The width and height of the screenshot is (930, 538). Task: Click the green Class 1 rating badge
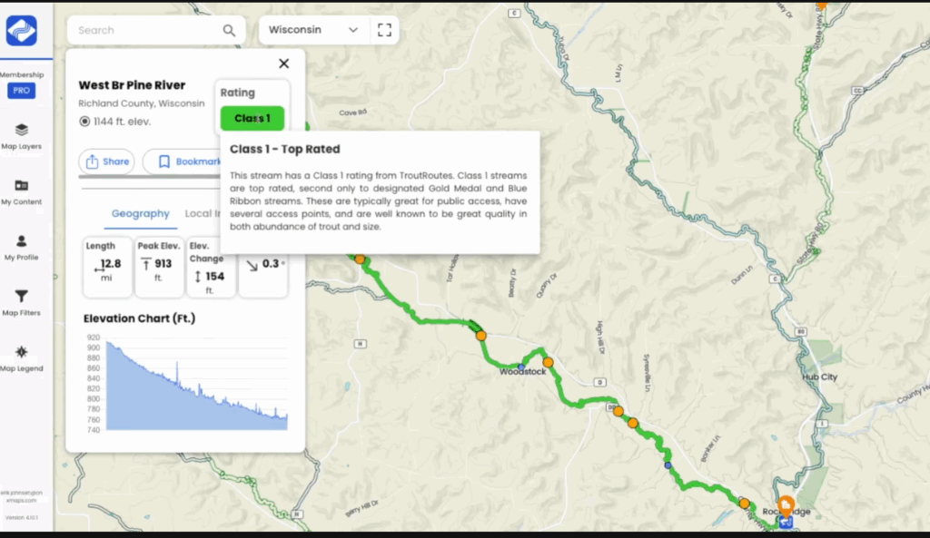click(252, 118)
